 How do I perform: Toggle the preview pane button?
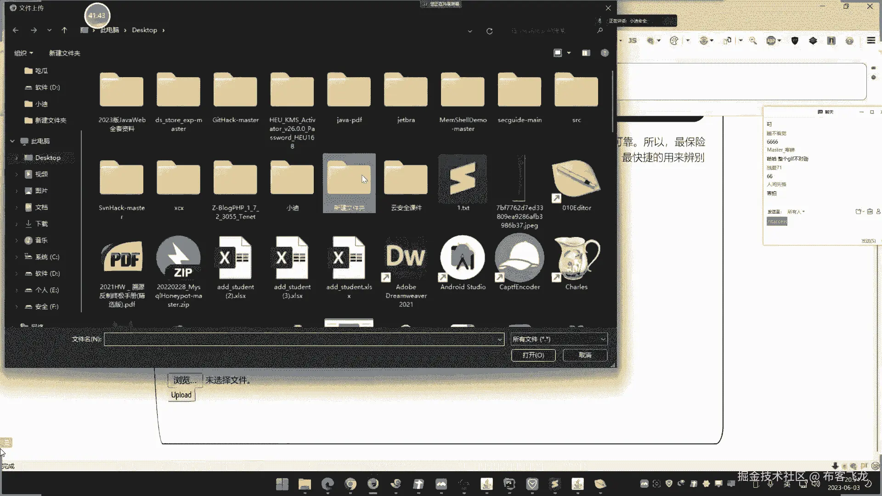point(586,53)
